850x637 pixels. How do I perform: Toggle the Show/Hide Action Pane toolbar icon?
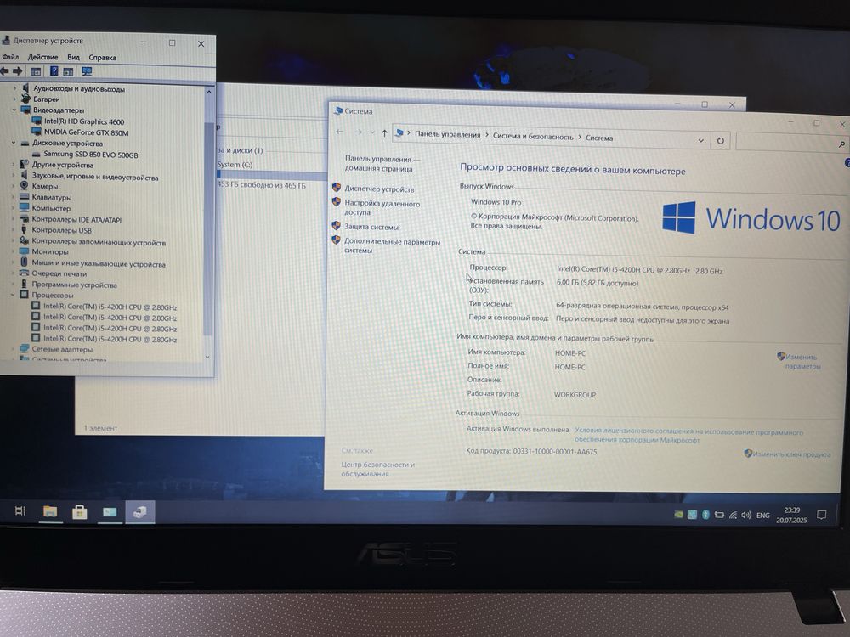click(x=68, y=71)
